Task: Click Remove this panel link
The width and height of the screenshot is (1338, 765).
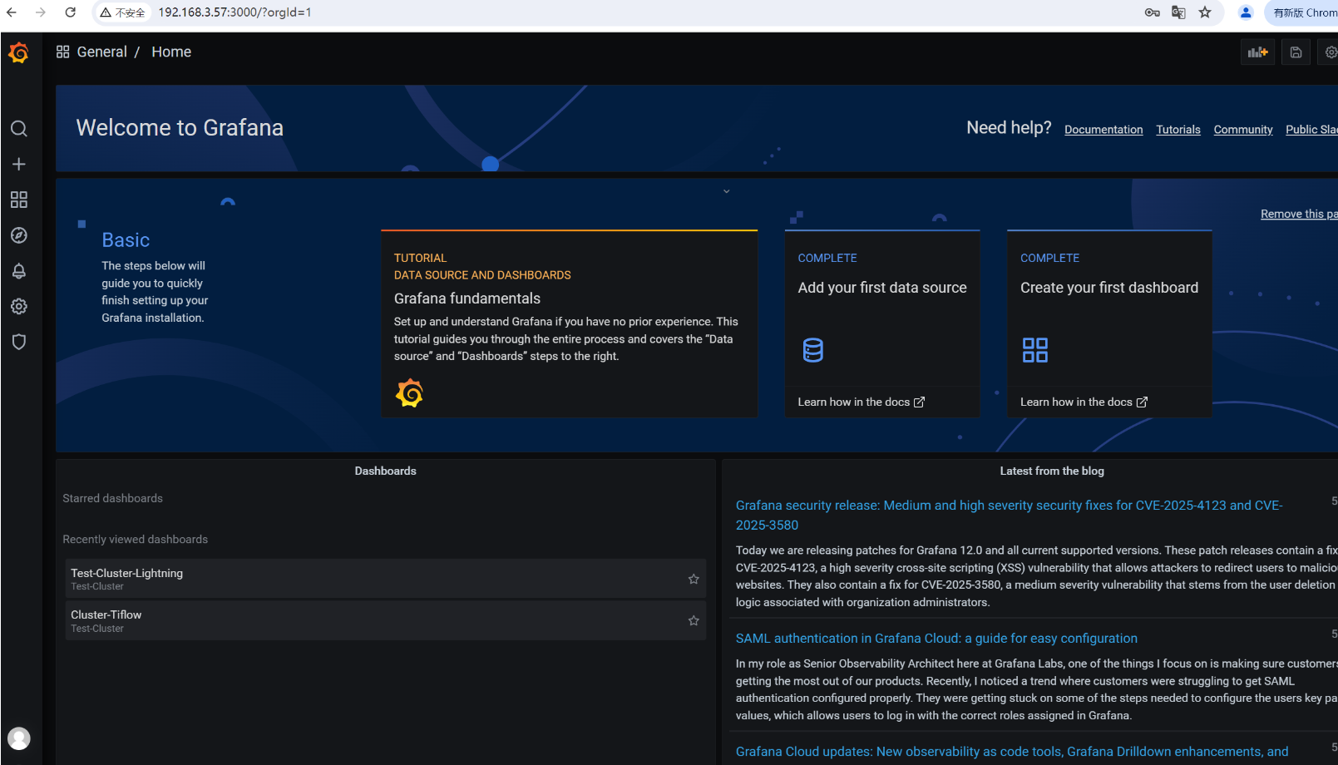Action: click(x=1299, y=214)
